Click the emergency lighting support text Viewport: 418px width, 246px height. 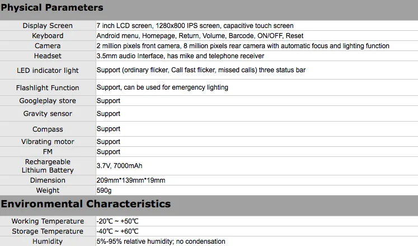tap(162, 88)
